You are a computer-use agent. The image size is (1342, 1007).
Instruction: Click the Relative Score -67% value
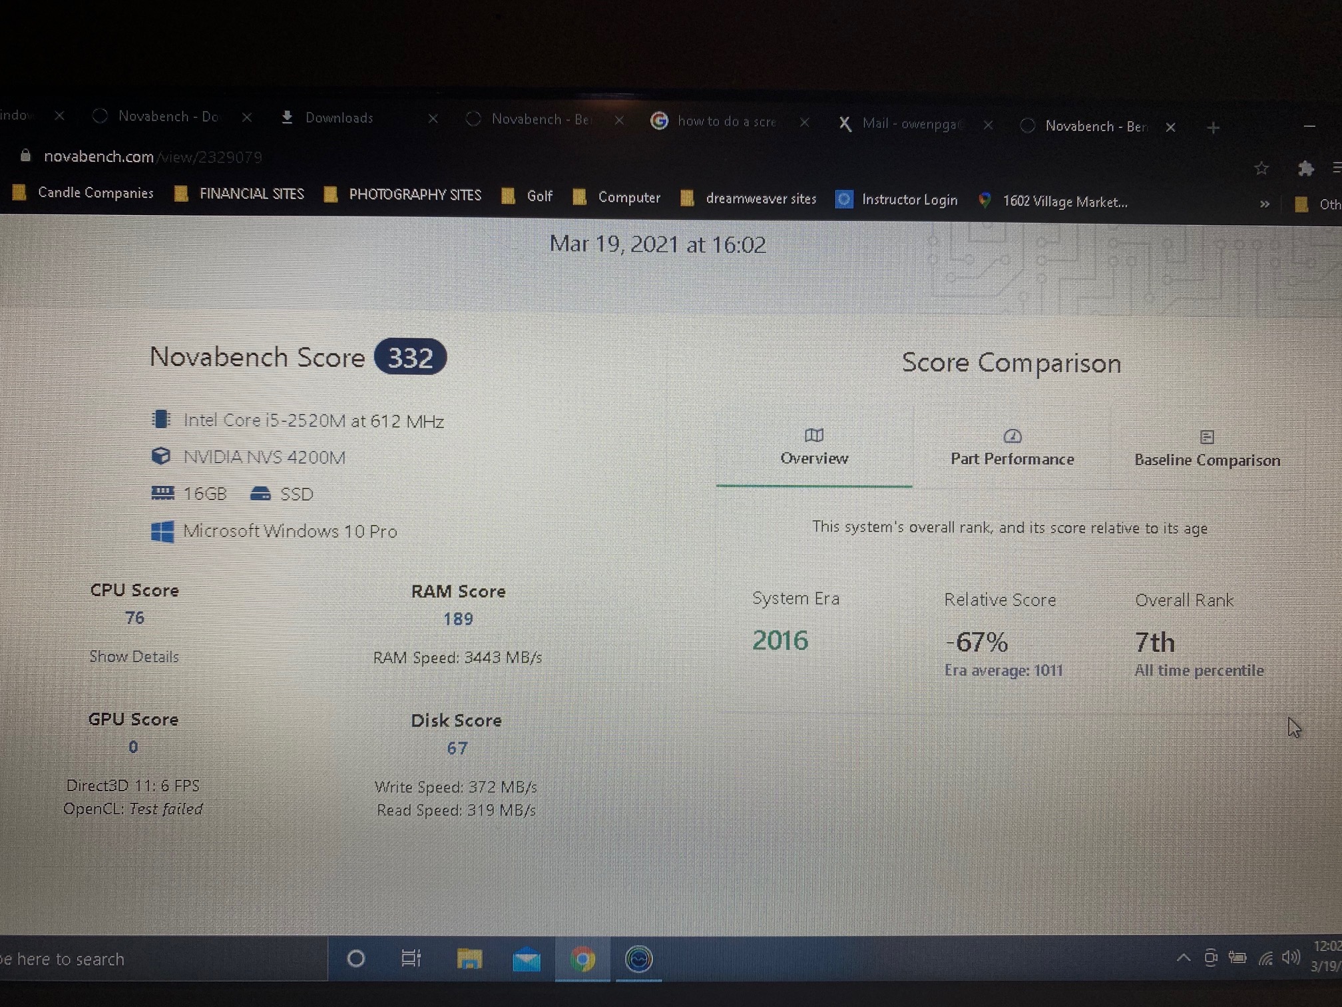point(977,642)
